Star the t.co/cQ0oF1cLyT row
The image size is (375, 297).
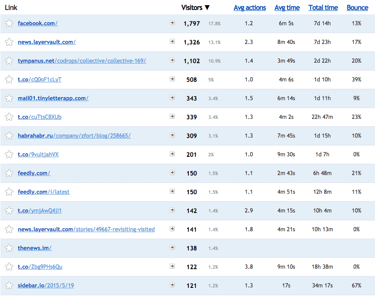[x=9, y=79]
